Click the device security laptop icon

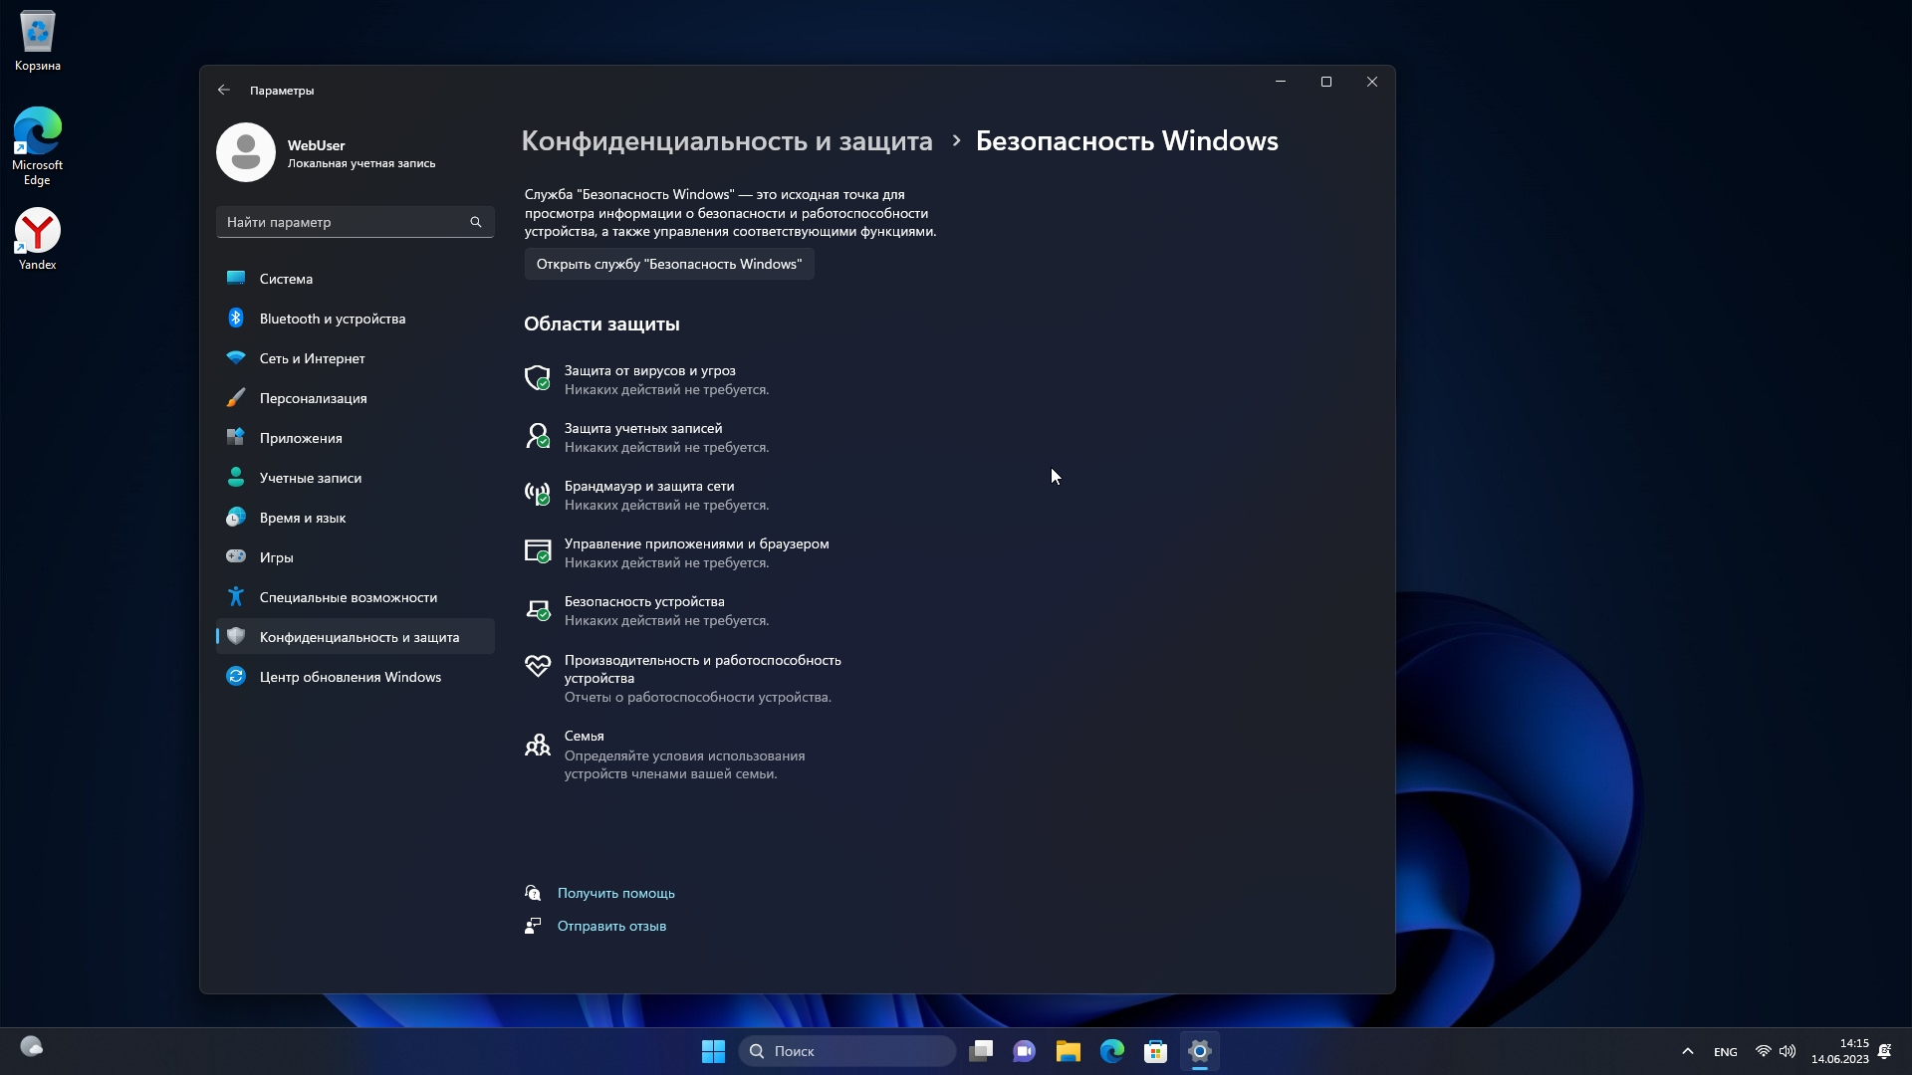(538, 609)
